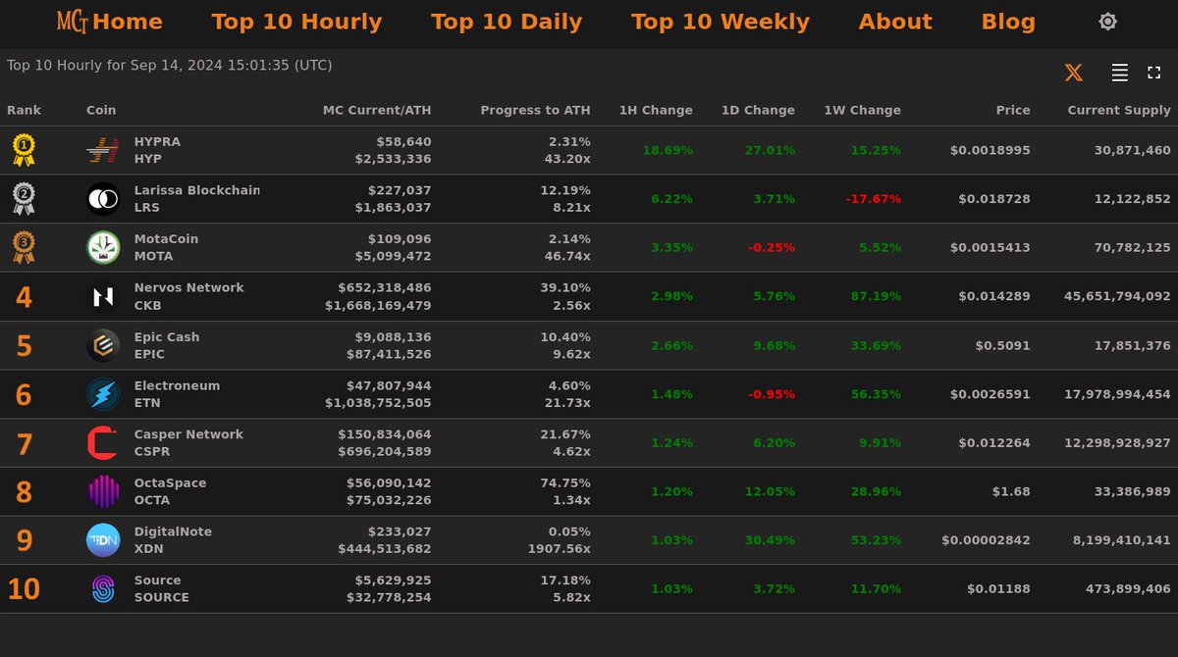
Task: Click Larissa's -17.67% 1W change
Action: click(873, 199)
